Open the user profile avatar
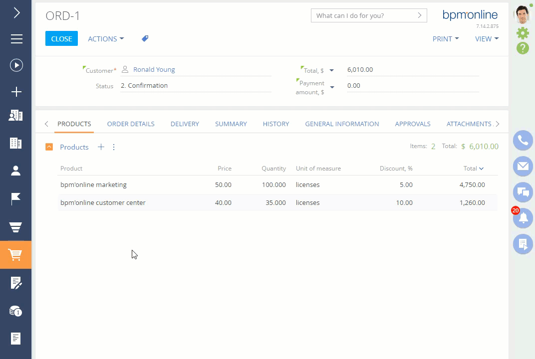This screenshot has width=535, height=359. (x=523, y=14)
